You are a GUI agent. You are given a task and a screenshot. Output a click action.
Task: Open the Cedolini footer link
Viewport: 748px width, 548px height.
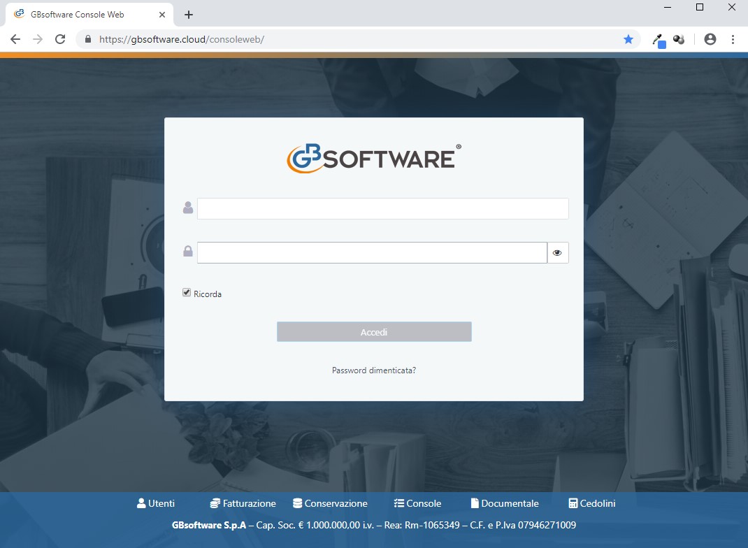point(592,503)
